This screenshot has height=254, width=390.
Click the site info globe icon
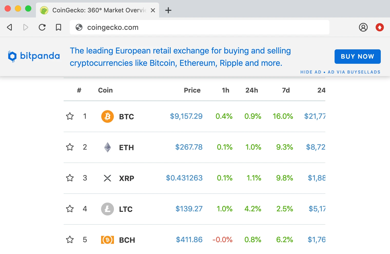tap(79, 27)
